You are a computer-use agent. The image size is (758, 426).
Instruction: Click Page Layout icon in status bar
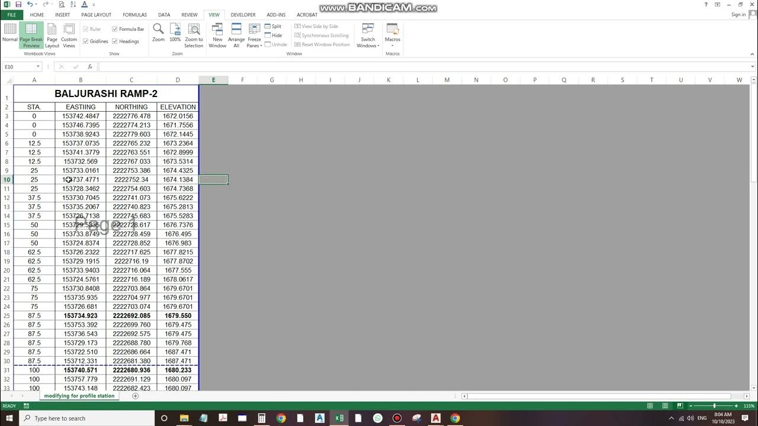665,406
